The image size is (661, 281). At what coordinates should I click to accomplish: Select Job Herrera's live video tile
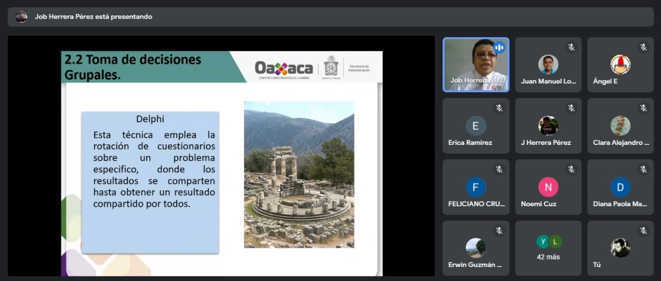coord(476,64)
